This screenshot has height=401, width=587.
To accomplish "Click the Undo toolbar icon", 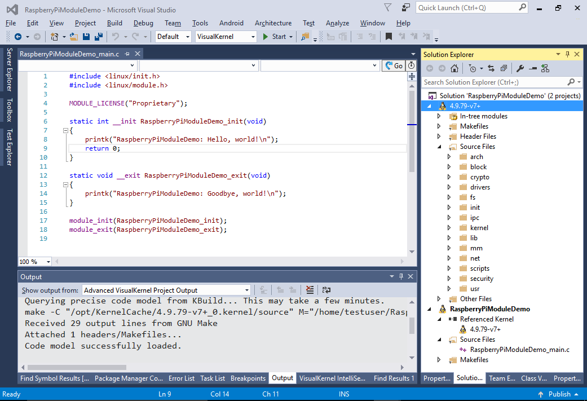I will tap(116, 37).
